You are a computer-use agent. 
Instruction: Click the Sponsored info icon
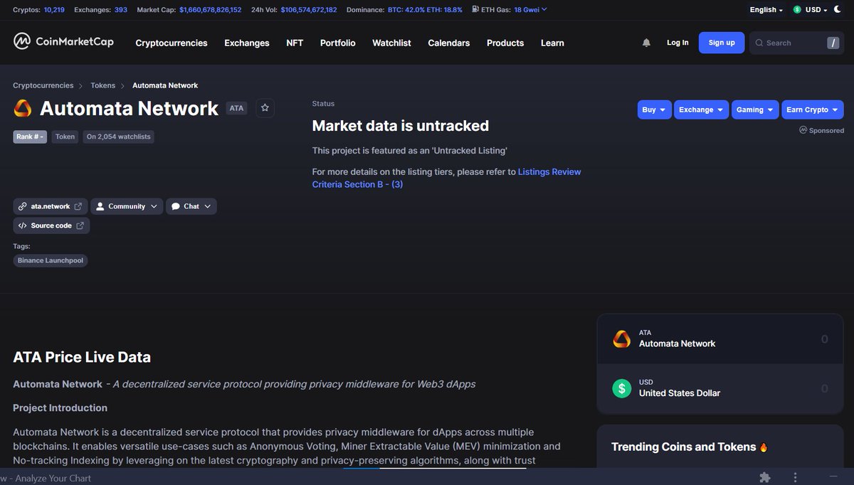click(x=803, y=130)
